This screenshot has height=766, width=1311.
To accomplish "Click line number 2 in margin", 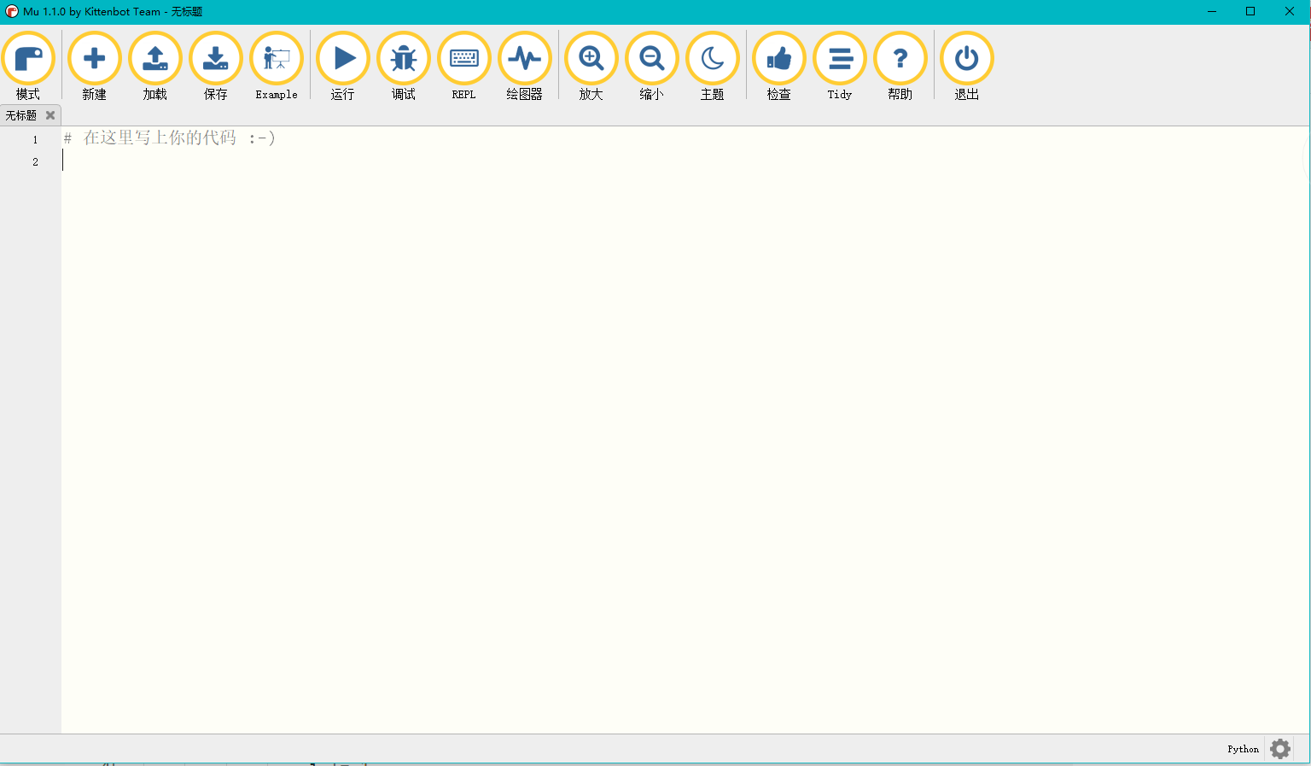I will tap(35, 161).
